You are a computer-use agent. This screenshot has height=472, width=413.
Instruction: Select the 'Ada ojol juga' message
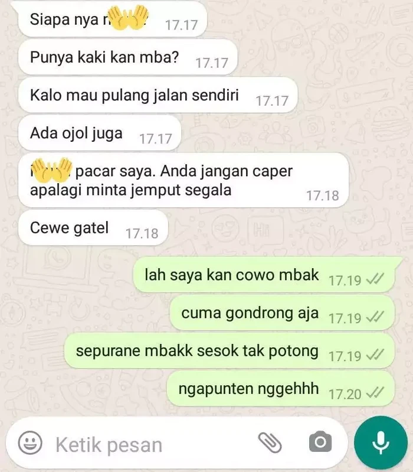[x=100, y=133]
